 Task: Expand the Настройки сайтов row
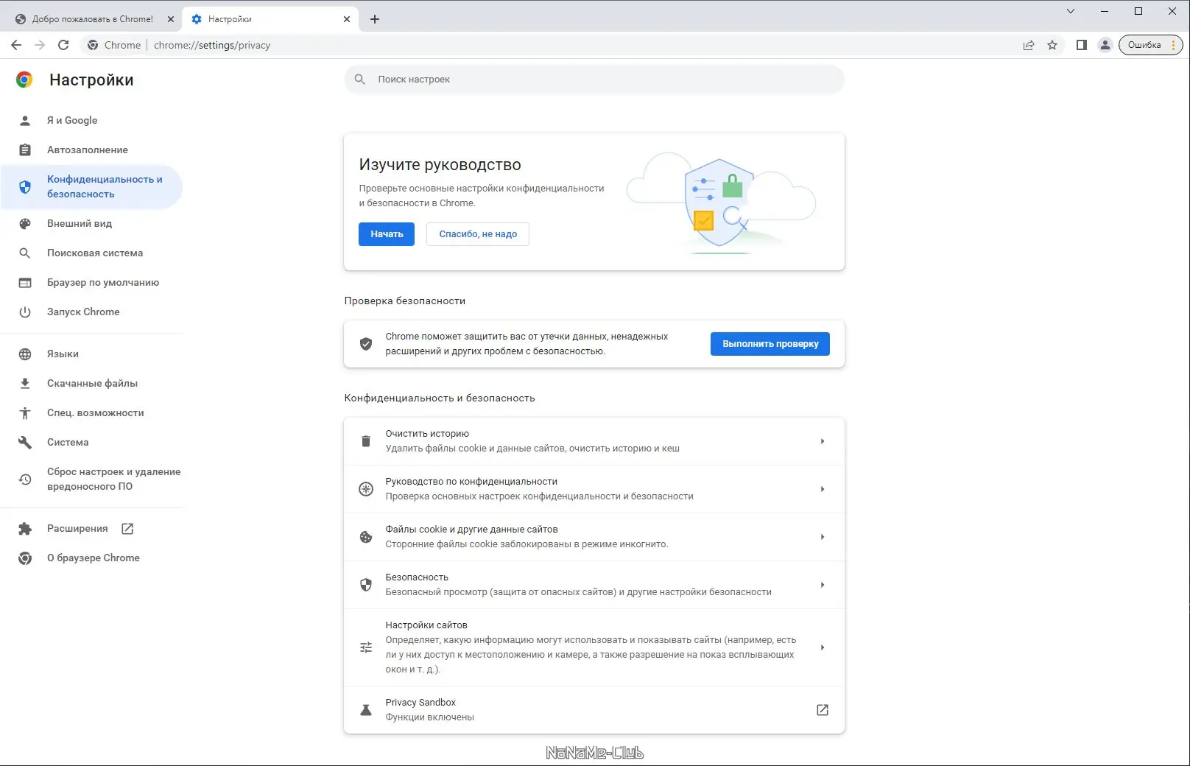point(823,647)
